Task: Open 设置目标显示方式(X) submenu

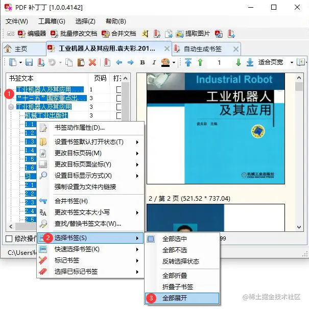Action: pos(90,176)
